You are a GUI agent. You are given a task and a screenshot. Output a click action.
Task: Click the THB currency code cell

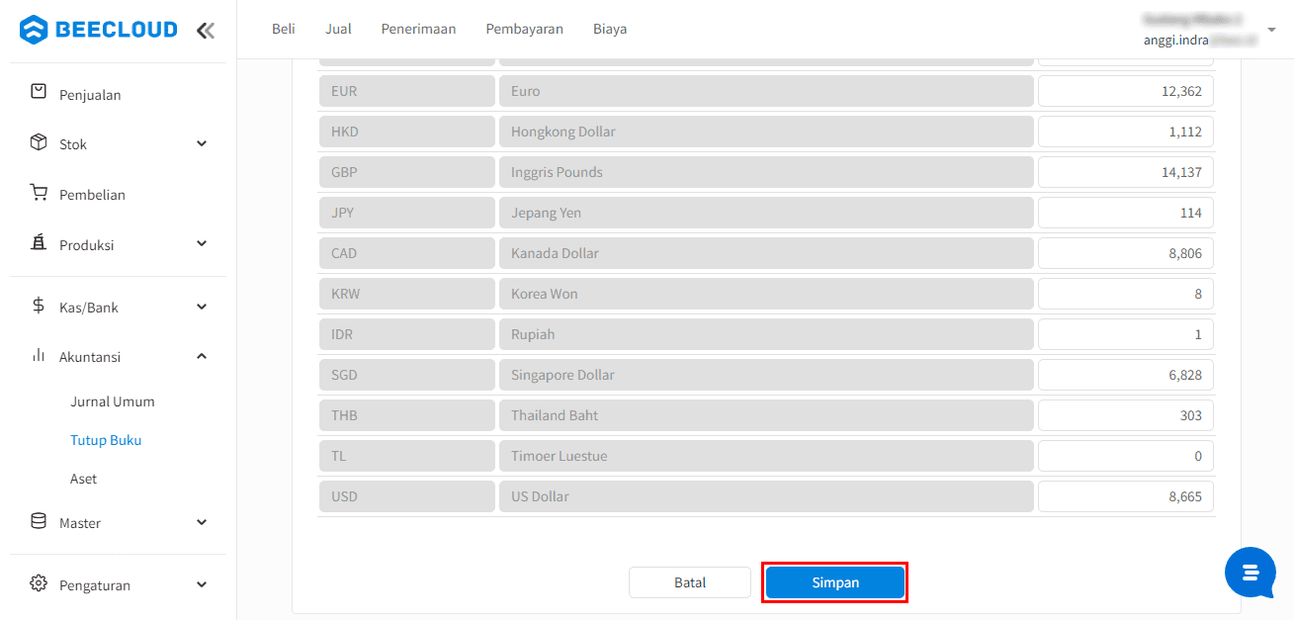pyautogui.click(x=407, y=415)
